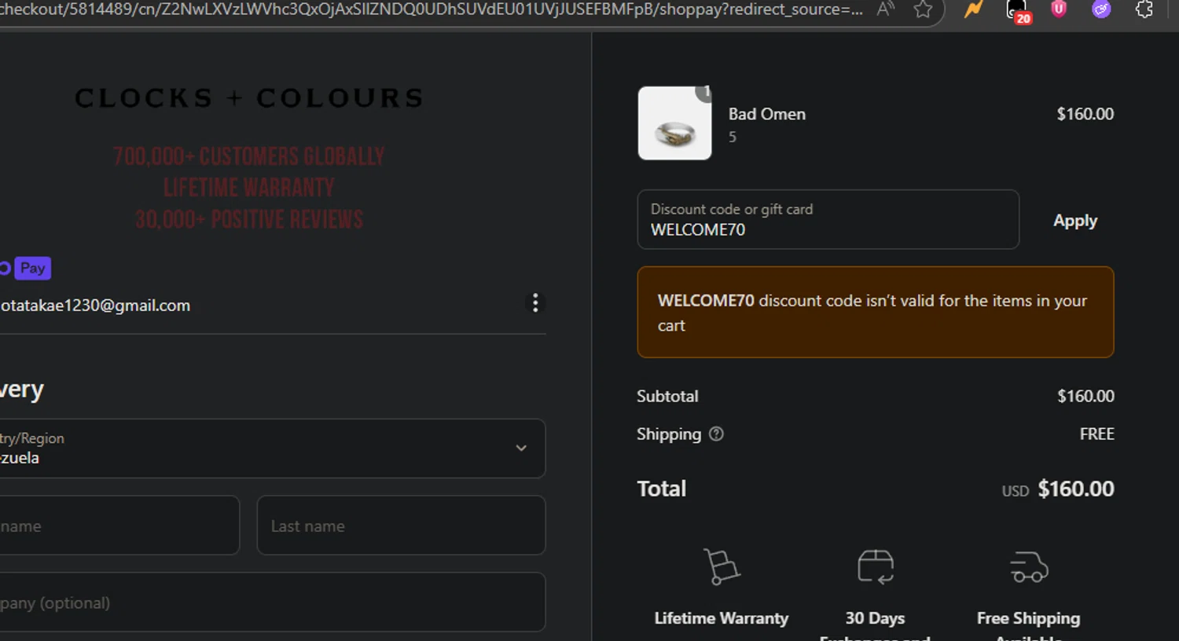Expand the Country/Region dropdown
This screenshot has height=641, width=1179.
click(x=273, y=448)
